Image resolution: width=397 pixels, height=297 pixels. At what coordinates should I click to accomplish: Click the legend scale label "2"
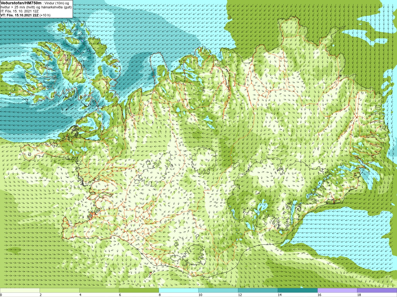point(41,295)
